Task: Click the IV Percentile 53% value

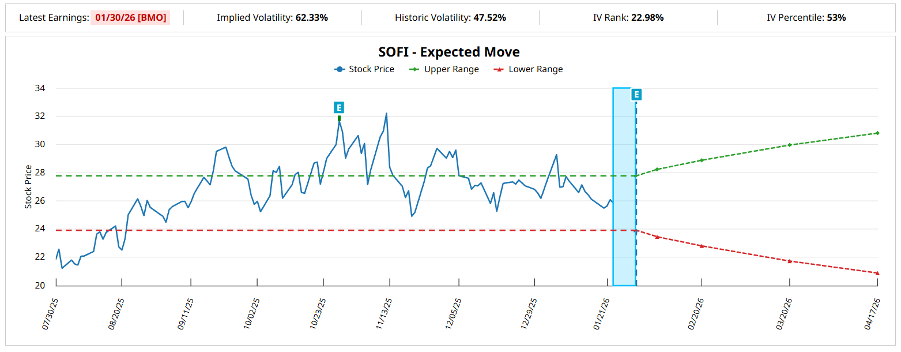Action: [836, 17]
